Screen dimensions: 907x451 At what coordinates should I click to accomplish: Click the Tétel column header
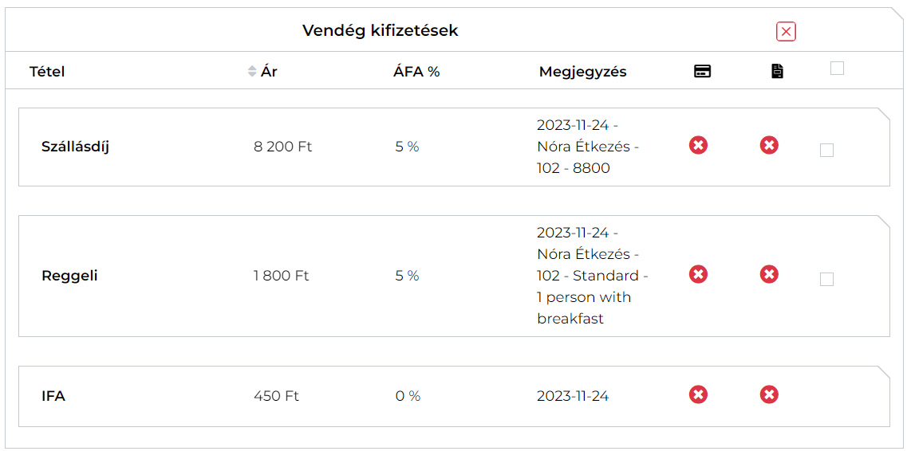tap(47, 72)
